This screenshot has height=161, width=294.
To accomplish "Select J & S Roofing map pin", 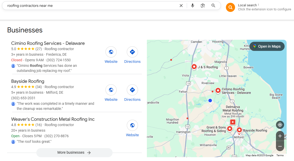I will coord(194,67).
